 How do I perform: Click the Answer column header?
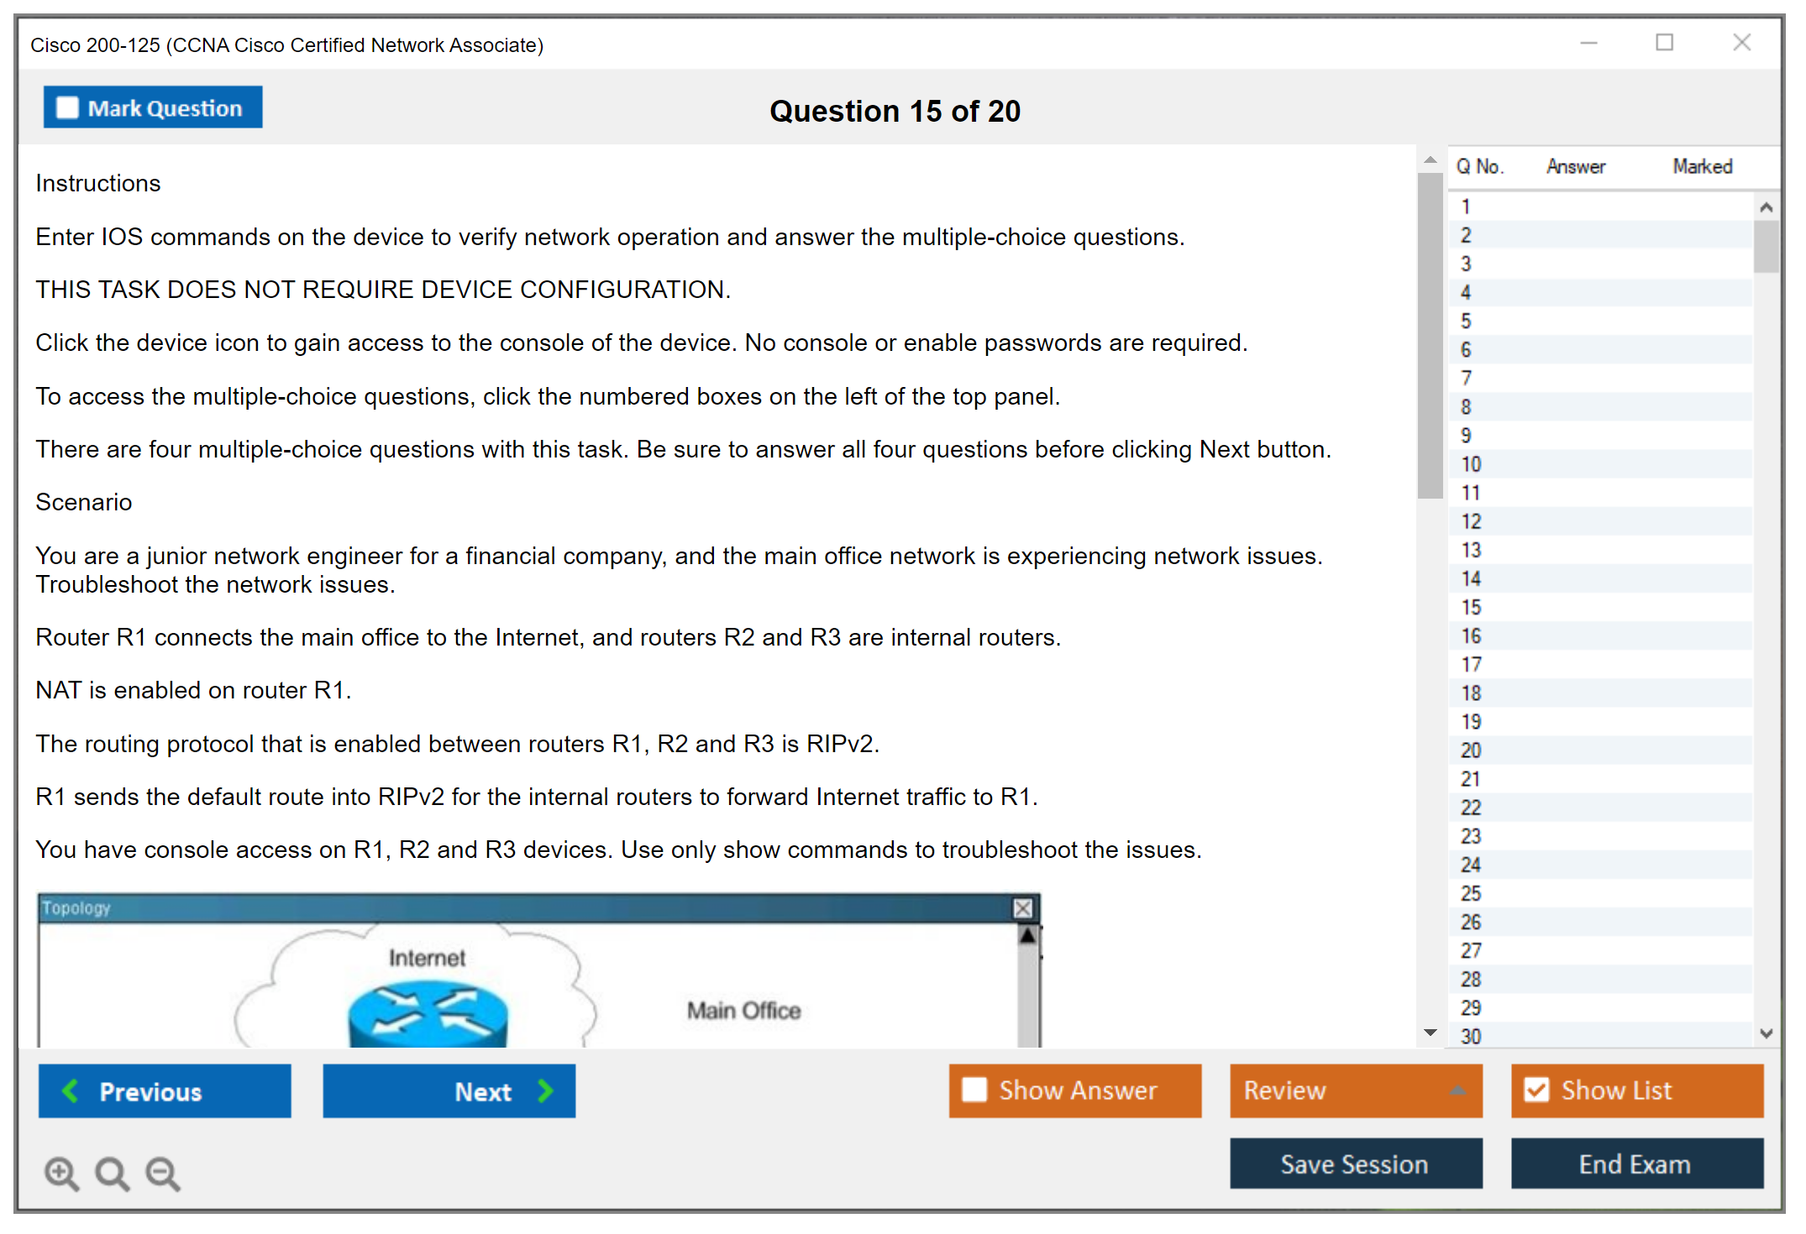1575,167
